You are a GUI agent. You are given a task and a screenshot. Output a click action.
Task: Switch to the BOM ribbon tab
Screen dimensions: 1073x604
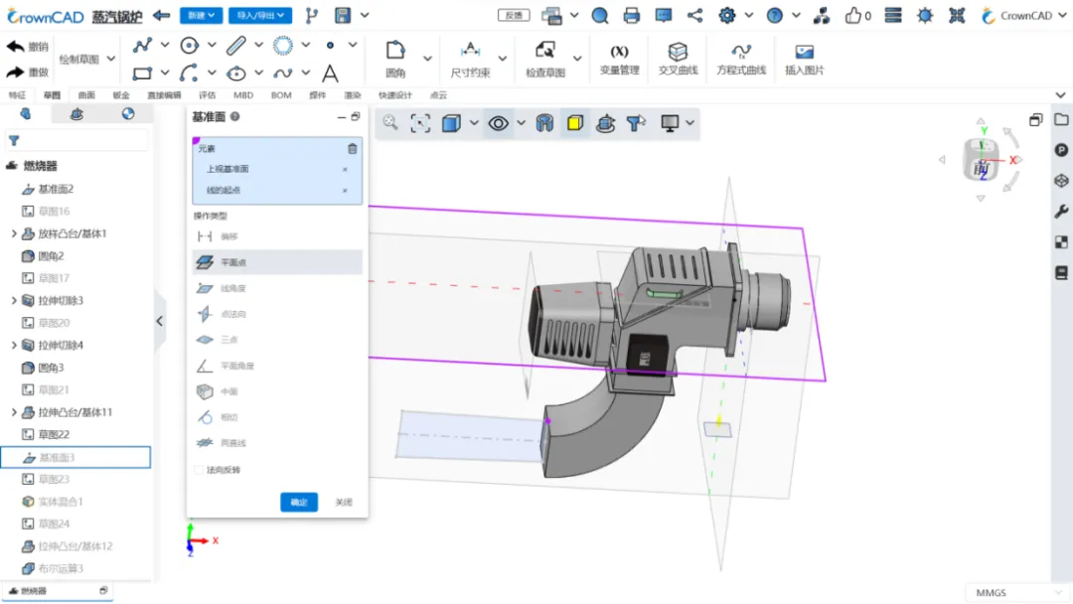(281, 95)
